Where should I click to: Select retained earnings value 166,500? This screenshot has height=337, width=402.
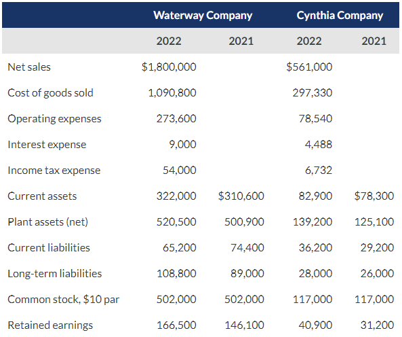click(176, 325)
